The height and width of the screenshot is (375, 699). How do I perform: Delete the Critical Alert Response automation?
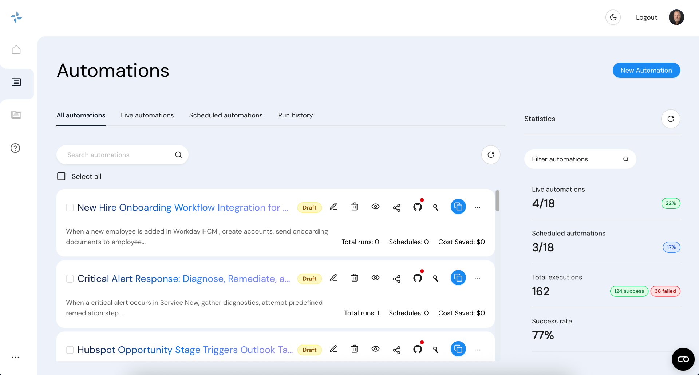coord(355,278)
